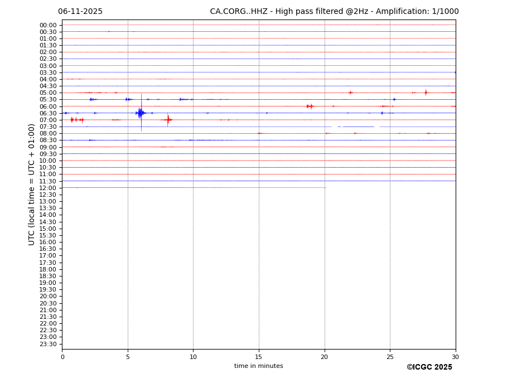517x388 pixels.
Task: Click the end of the 12:00 trace
Action: click(x=326, y=187)
